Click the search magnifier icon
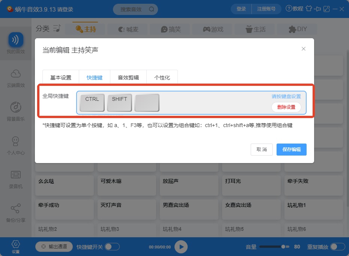The width and height of the screenshot is (349, 256). tap(152, 9)
